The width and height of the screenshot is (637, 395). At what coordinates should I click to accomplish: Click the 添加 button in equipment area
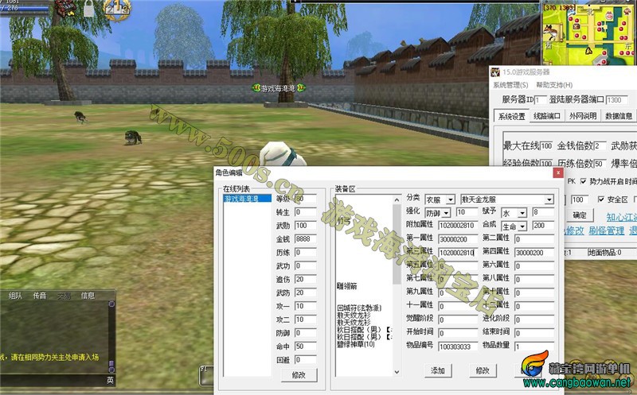pyautogui.click(x=438, y=370)
